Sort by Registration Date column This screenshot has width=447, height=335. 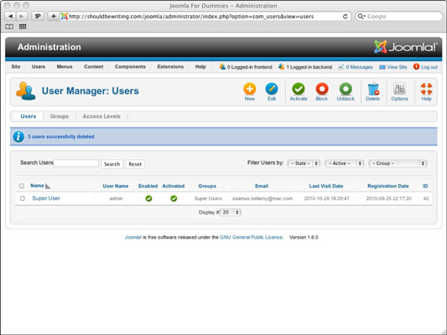coord(388,186)
